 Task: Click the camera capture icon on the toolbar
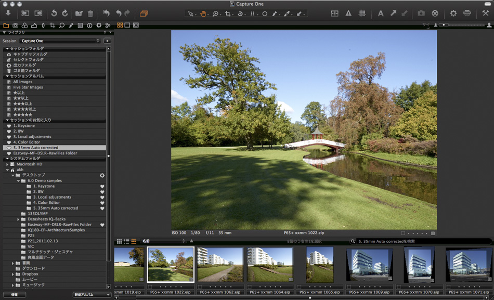click(420, 14)
